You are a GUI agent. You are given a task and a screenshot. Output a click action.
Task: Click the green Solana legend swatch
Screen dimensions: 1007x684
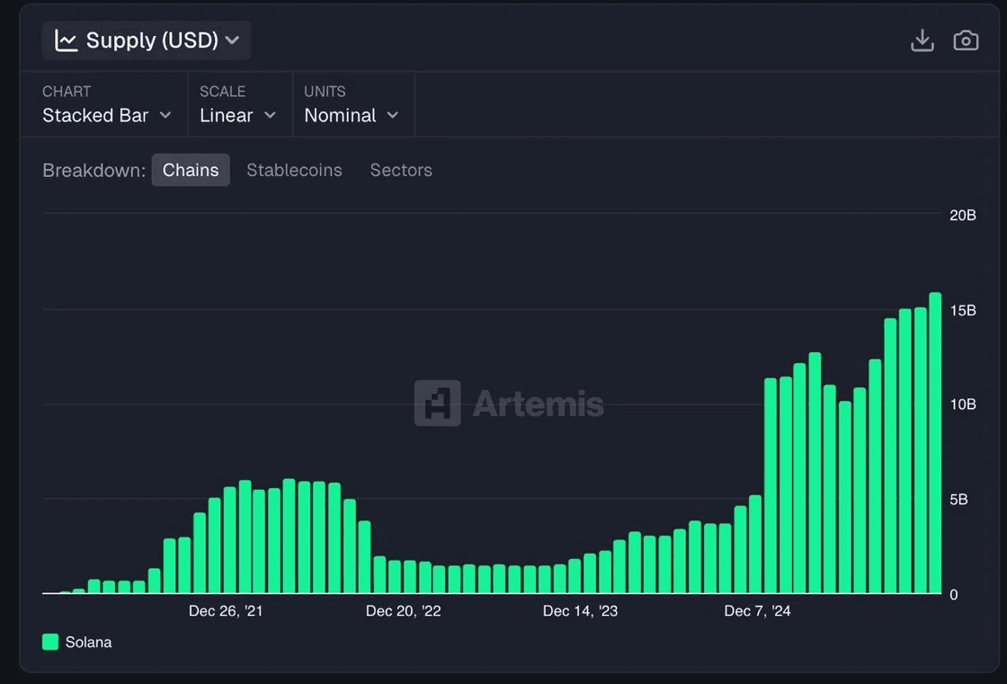50,642
